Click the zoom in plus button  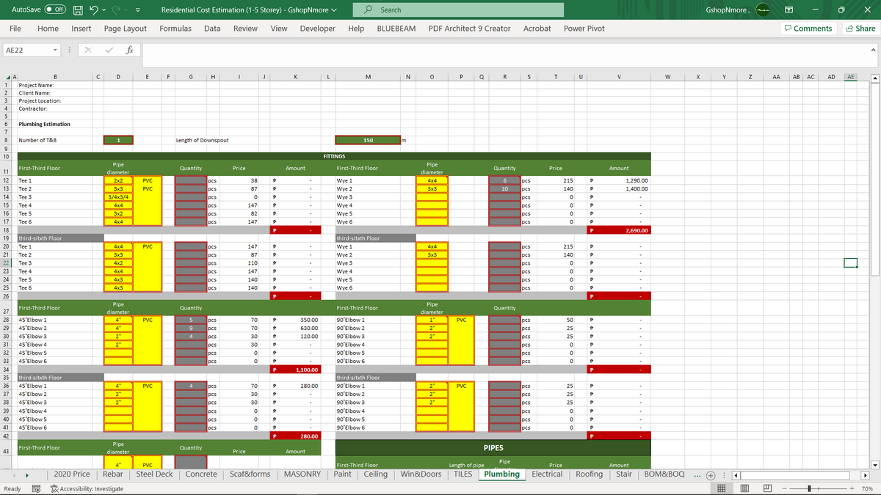[852, 488]
